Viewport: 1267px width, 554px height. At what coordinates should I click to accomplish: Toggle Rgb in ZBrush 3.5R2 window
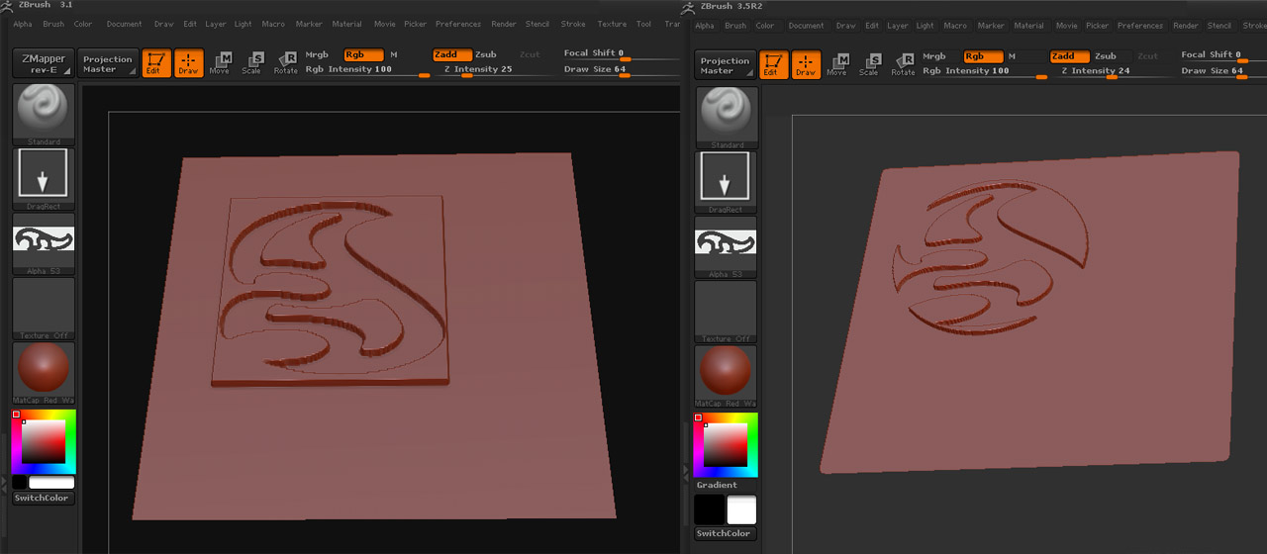pyautogui.click(x=983, y=56)
